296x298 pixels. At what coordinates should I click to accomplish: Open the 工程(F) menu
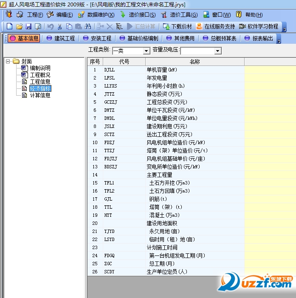click(35, 14)
